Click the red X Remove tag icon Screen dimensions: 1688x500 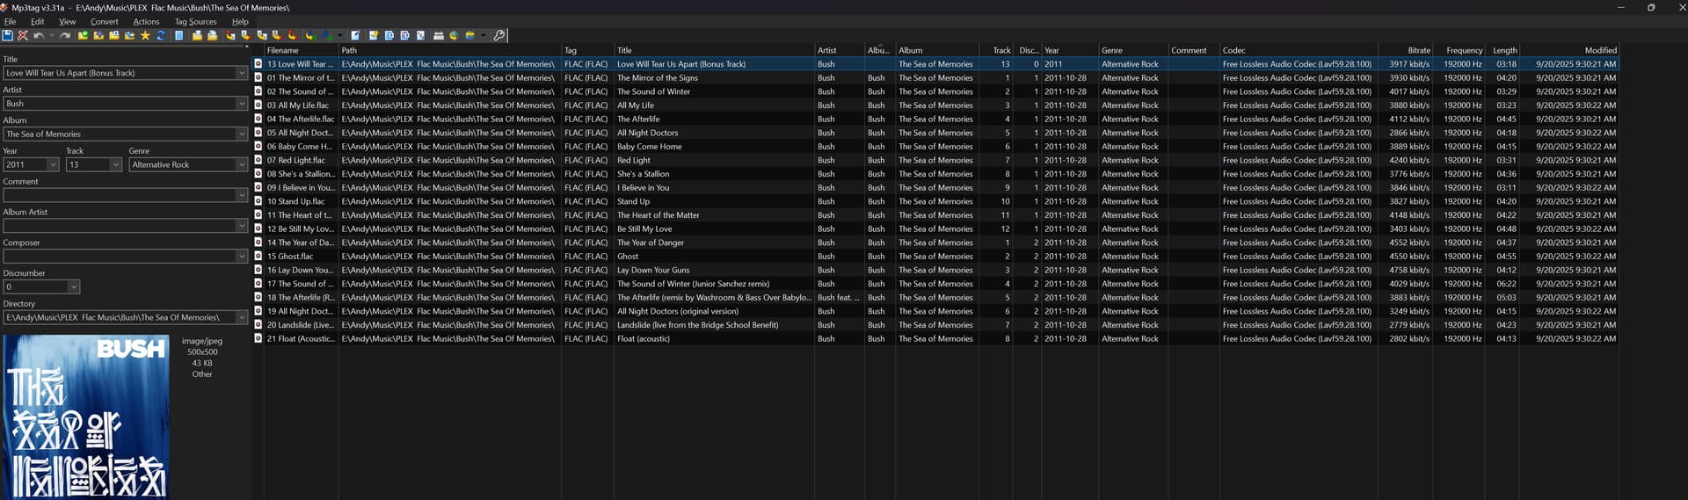point(23,36)
